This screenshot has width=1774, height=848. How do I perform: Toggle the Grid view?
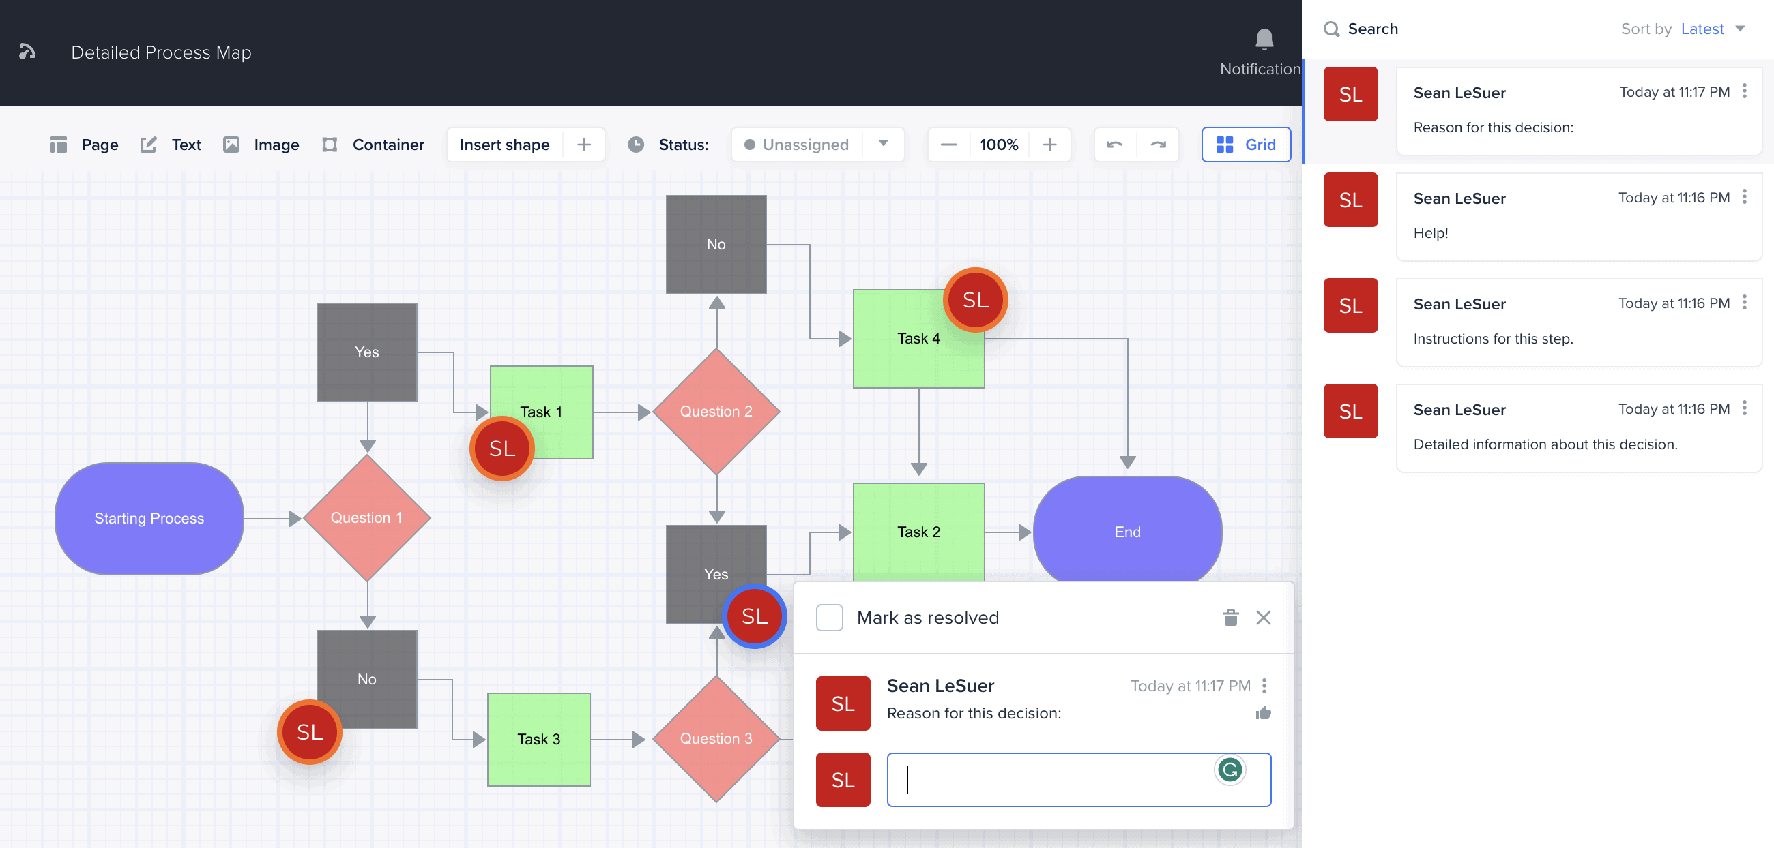pyautogui.click(x=1246, y=145)
